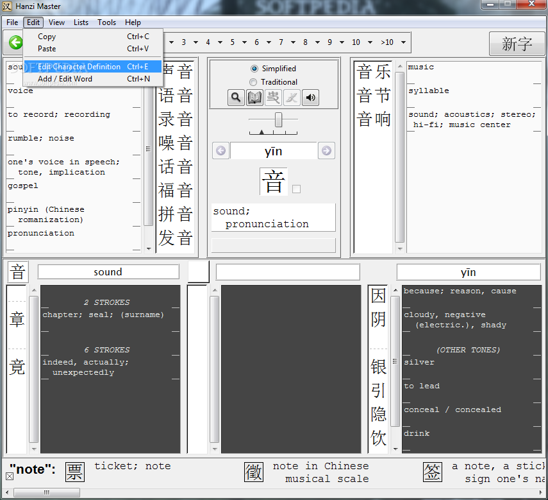Click the bottom horizontal scrollbar thumb
Viewport: 548px width, 500px height.
(x=47, y=492)
